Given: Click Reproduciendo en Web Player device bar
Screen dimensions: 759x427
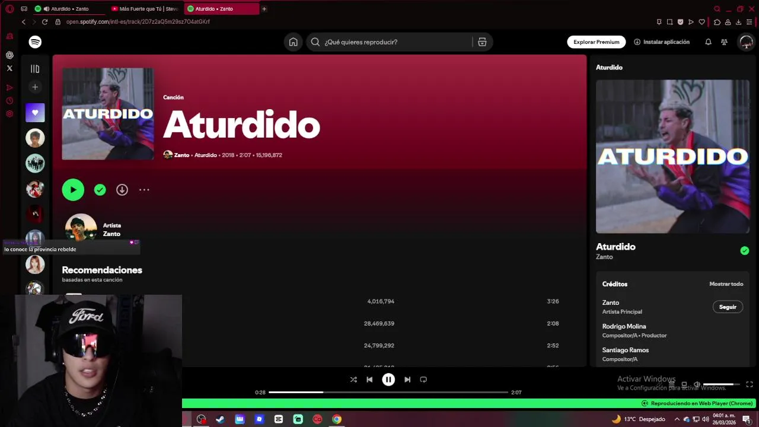Looking at the screenshot, I should pyautogui.click(x=470, y=403).
